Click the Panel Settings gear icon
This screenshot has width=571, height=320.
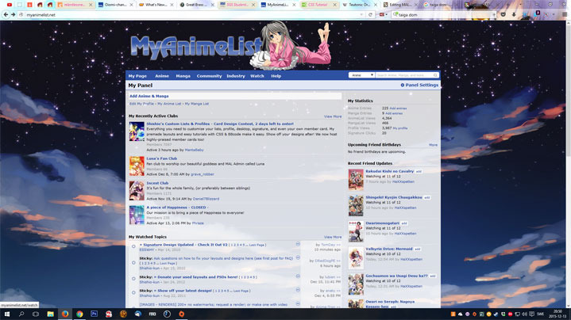(403, 85)
